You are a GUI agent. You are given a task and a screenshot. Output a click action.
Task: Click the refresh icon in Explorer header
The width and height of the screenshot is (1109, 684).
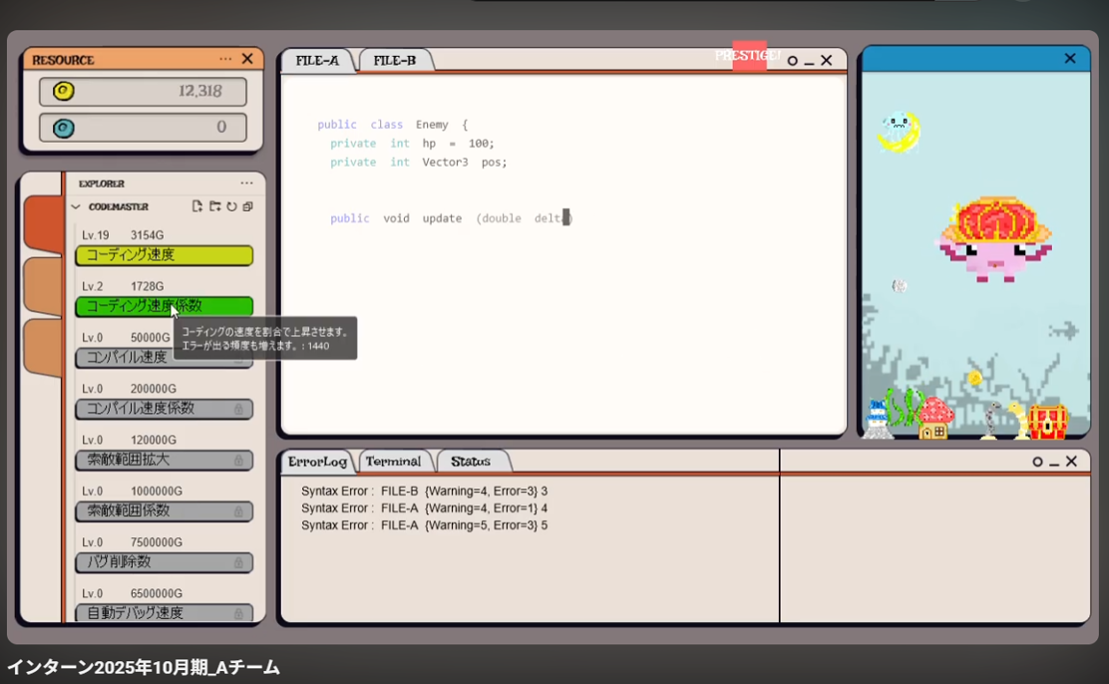[x=231, y=206]
